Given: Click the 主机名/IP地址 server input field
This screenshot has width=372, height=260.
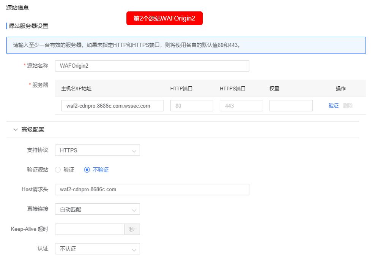Looking at the screenshot, I should pos(112,106).
